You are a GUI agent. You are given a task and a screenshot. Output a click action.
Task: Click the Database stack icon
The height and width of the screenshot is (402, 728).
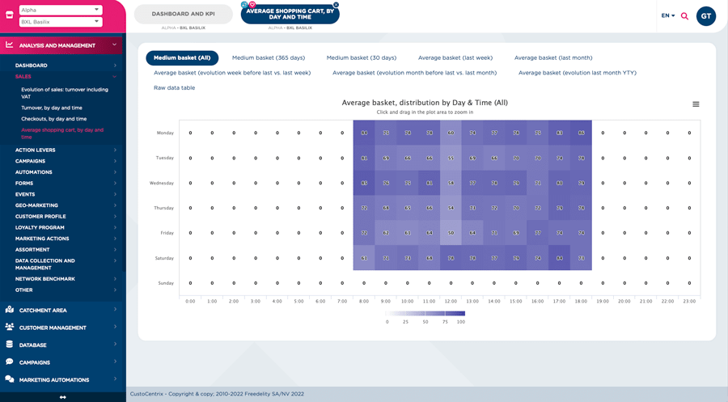10,345
